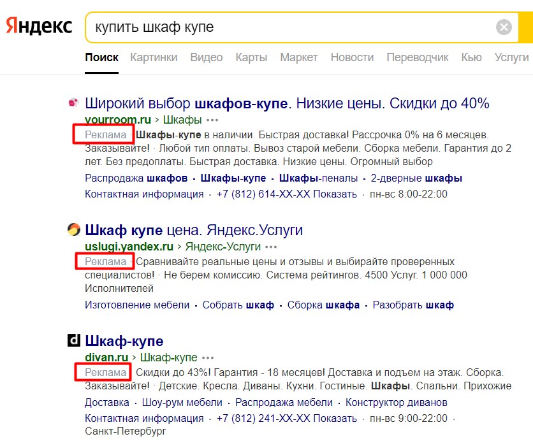Screen dimensions: 533x448
Task: Go to the Карты tab
Action: (x=251, y=57)
